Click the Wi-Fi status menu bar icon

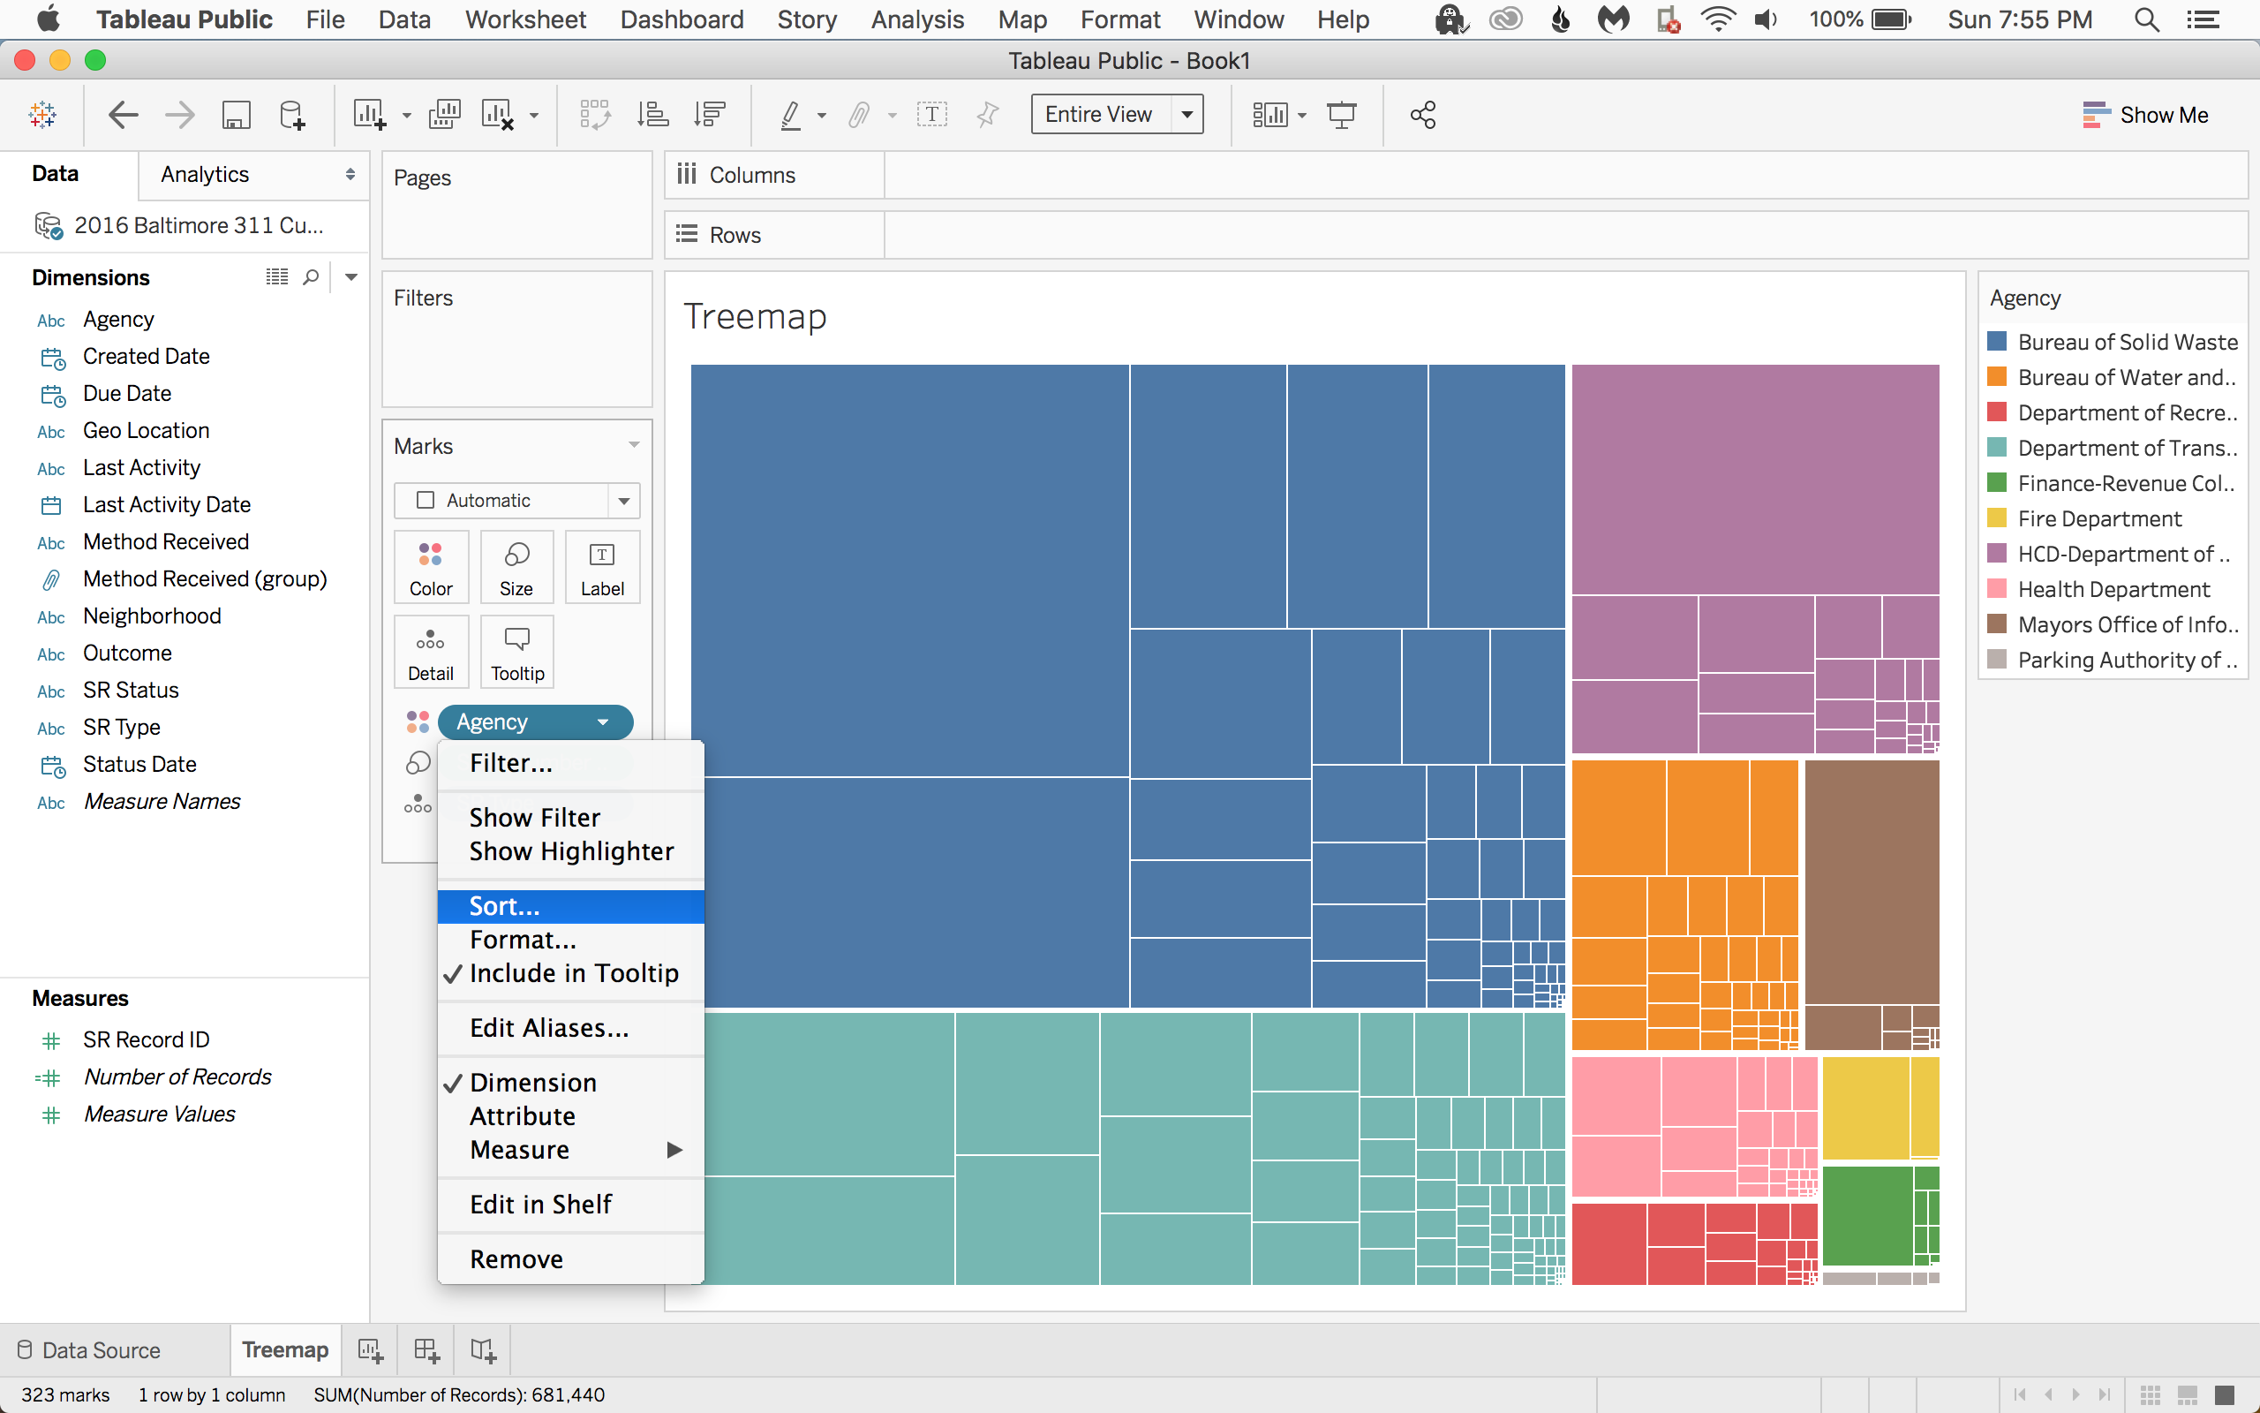[1718, 19]
